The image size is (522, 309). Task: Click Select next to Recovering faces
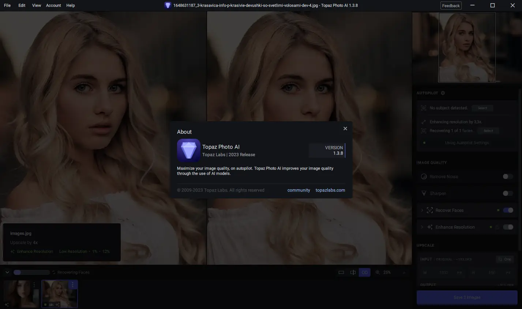pyautogui.click(x=488, y=131)
